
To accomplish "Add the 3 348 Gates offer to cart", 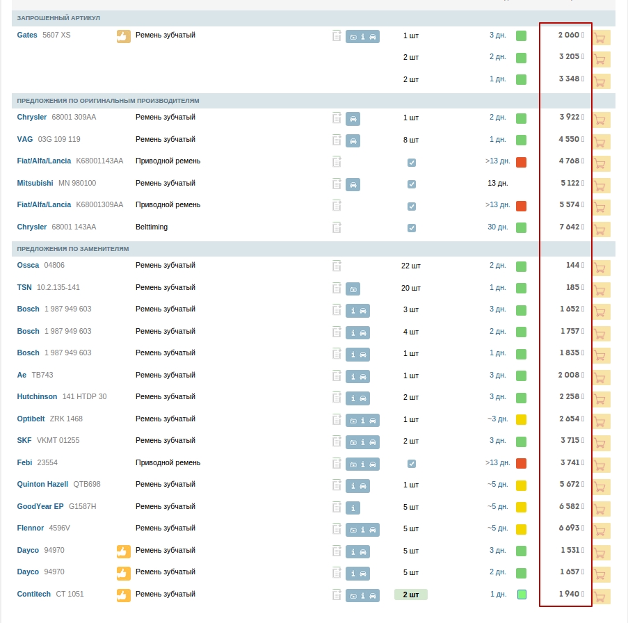I will tap(601, 81).
